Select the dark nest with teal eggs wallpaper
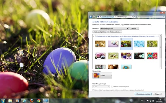Image resolution: width=166 pixels, height=103 pixels. point(139,56)
